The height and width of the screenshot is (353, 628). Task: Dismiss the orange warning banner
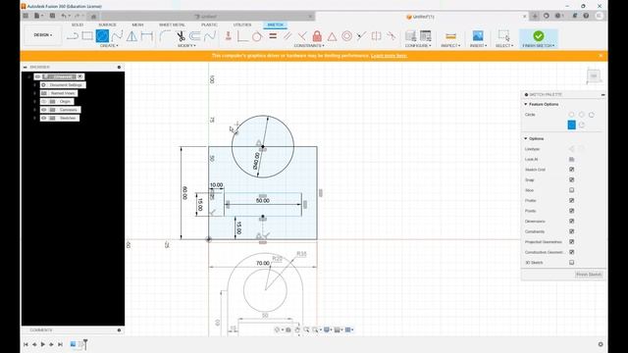click(601, 56)
